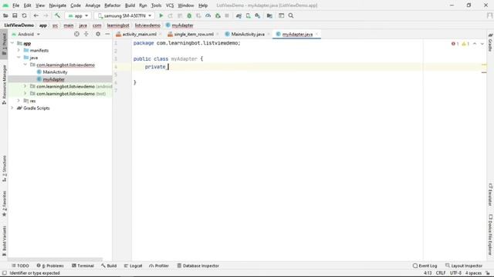This screenshot has height=277, width=494.
Task: Click the red error indicator in editor
Action: tap(455, 44)
